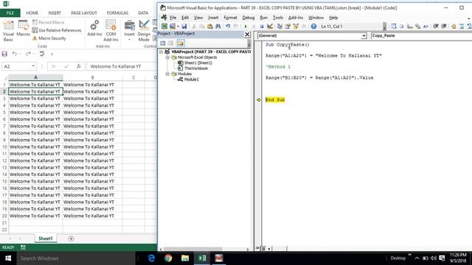
Task: Collapse Microsoft Excel Objects folder
Action: pos(167,57)
